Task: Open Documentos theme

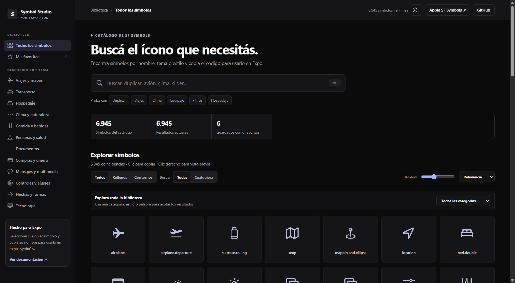Action: click(37, 149)
